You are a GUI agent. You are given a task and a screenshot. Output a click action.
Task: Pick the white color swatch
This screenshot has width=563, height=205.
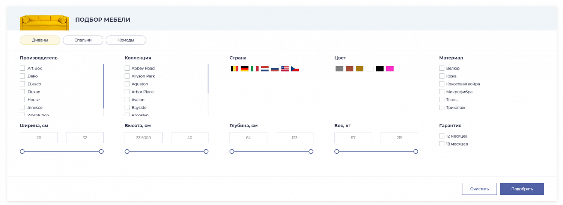tap(370, 69)
